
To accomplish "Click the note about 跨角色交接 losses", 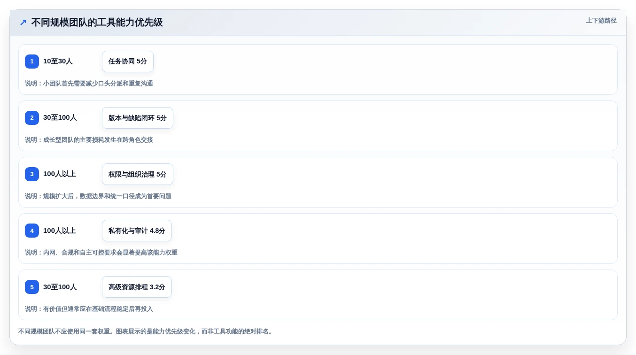I will click(89, 140).
